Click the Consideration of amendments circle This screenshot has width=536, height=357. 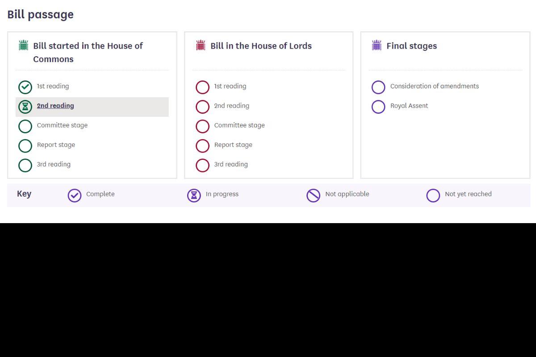[378, 87]
